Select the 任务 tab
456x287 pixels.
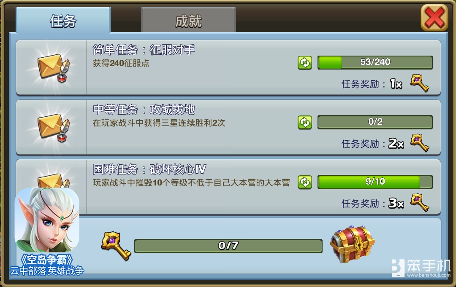click(63, 20)
